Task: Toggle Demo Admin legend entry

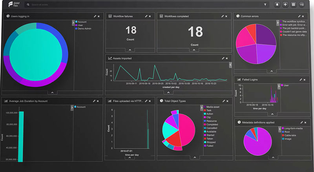Action: pyautogui.click(x=83, y=29)
